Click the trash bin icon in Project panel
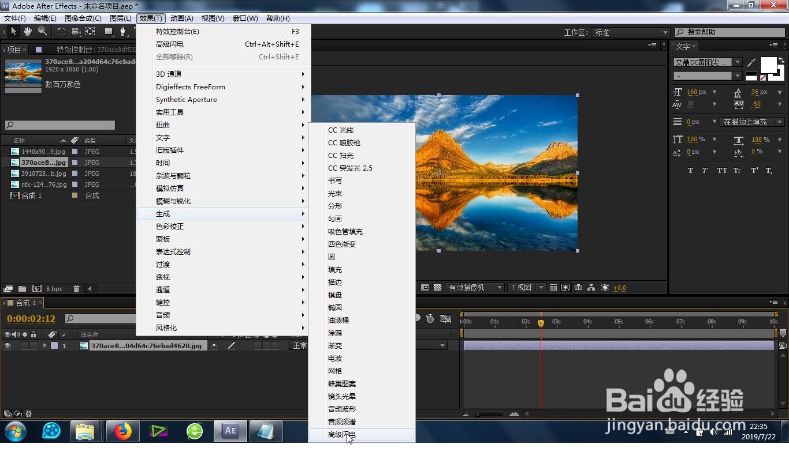Viewport: 789px width, 452px height. pos(76,288)
